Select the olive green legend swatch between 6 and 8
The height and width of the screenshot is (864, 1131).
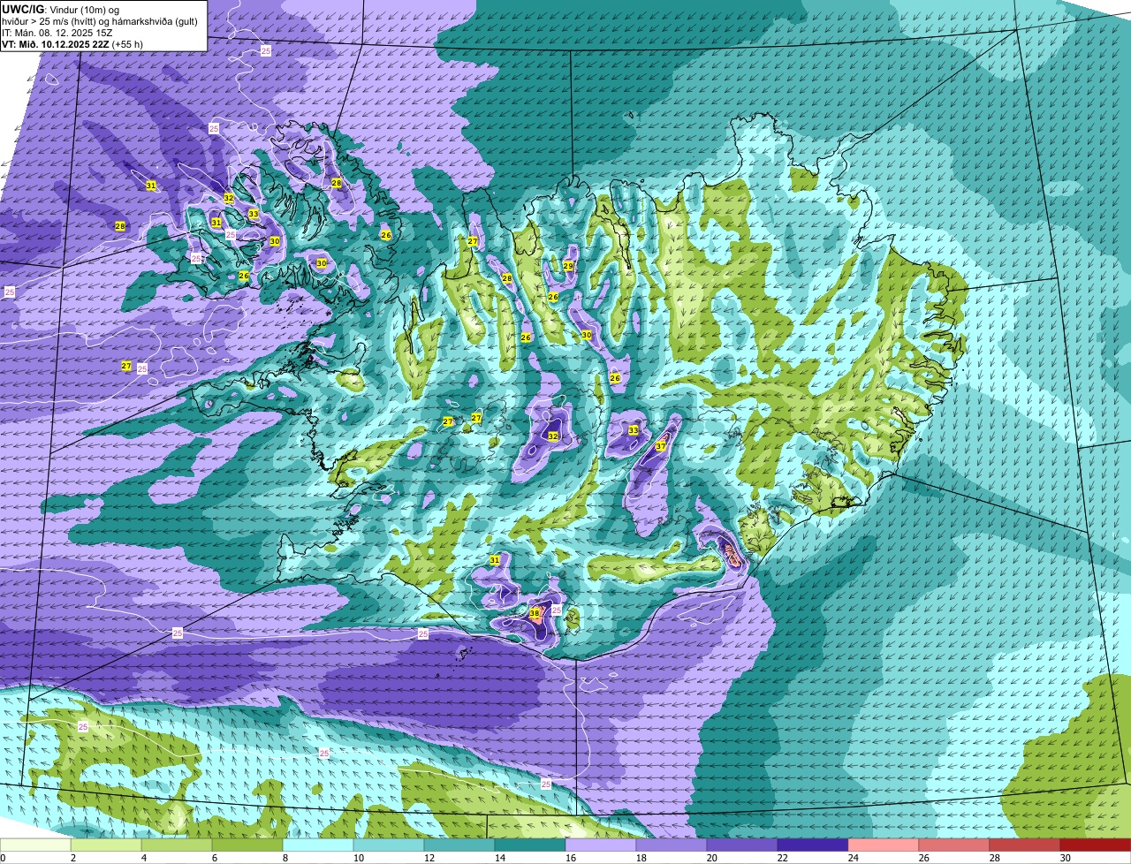247,845
